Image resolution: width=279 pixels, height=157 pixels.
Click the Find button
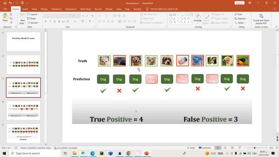238,14
